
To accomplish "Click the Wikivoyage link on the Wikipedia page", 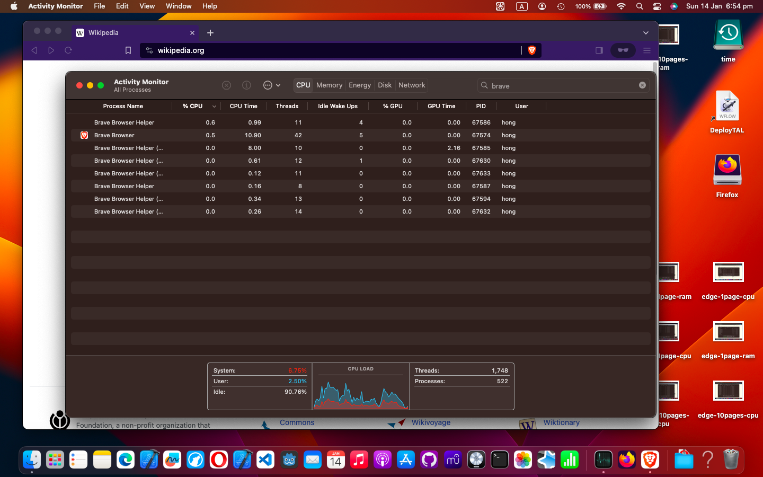I will 431,422.
